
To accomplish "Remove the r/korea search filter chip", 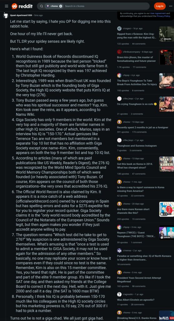I will pyautogui.click(x=61, y=6).
